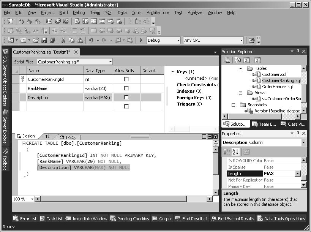Click the horizontal split layout icon
This screenshot has width=311, height=232.
(210, 136)
